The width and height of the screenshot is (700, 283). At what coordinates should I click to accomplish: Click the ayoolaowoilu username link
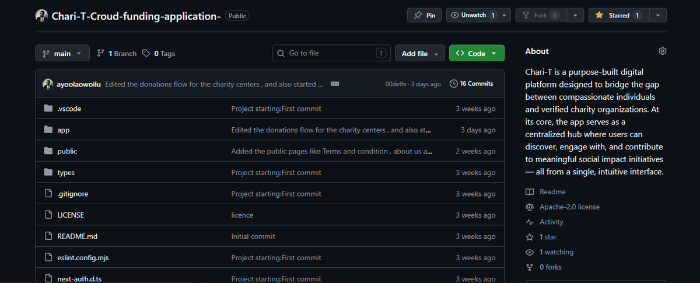click(79, 84)
